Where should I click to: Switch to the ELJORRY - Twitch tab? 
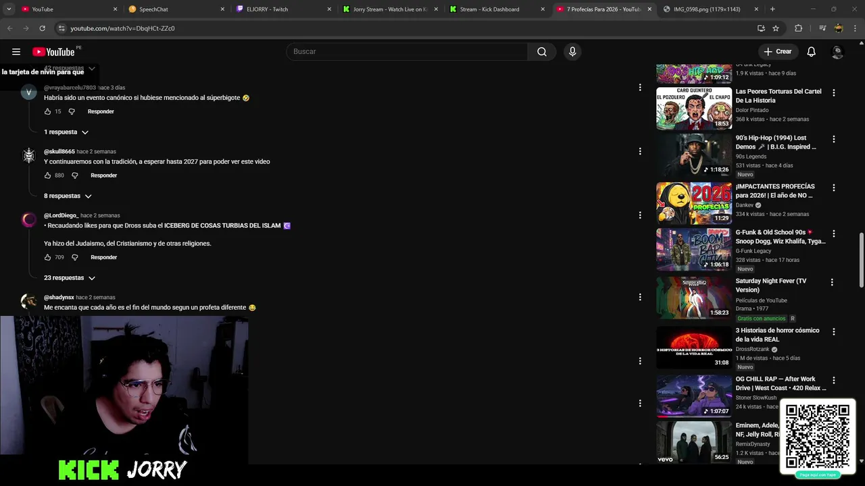click(x=284, y=9)
